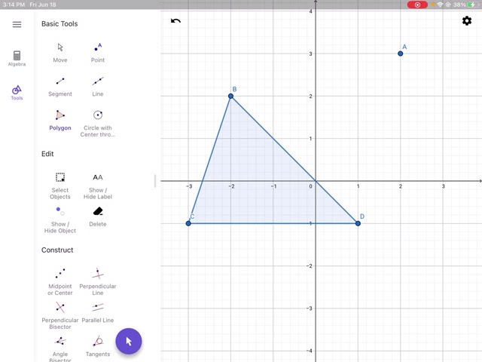Activate the Show / Hide Label tool
The height and width of the screenshot is (362, 482).
pos(98,186)
